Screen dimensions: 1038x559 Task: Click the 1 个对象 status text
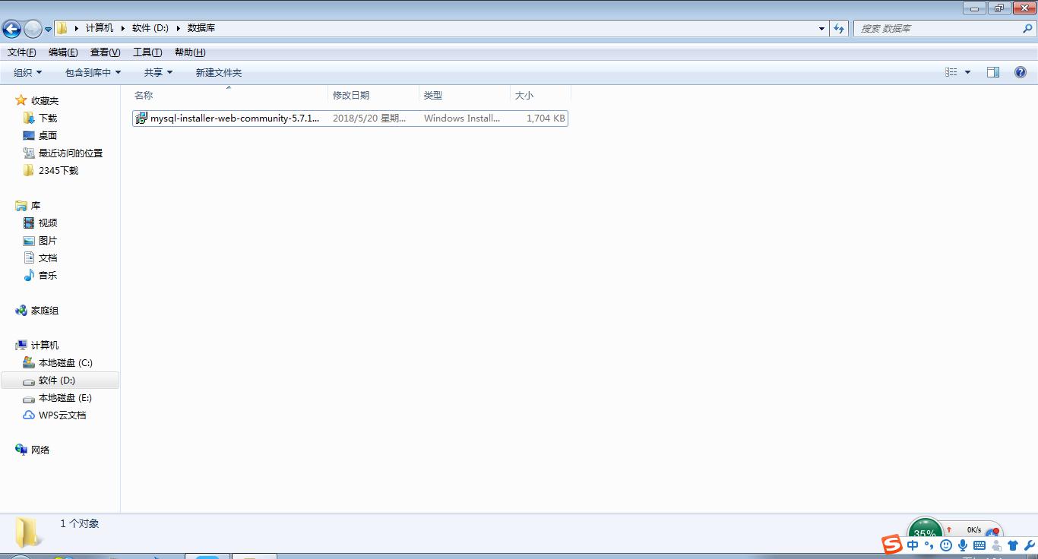(x=80, y=523)
